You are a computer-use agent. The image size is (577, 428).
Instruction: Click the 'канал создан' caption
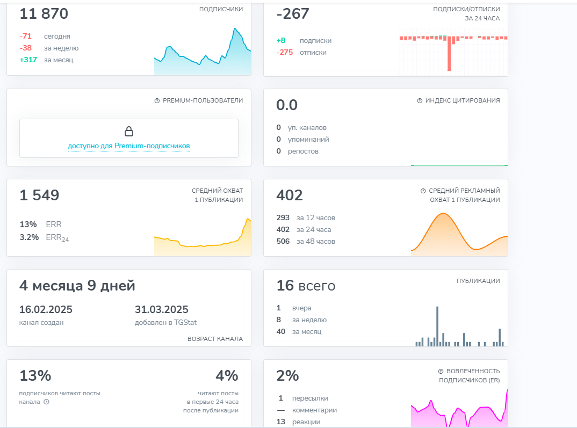tap(41, 323)
